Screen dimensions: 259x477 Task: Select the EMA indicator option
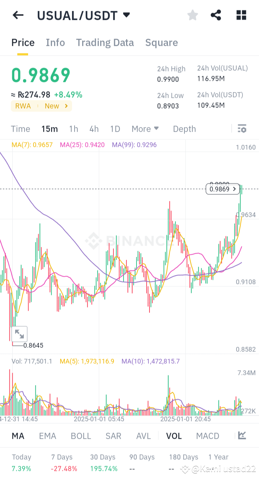click(48, 436)
